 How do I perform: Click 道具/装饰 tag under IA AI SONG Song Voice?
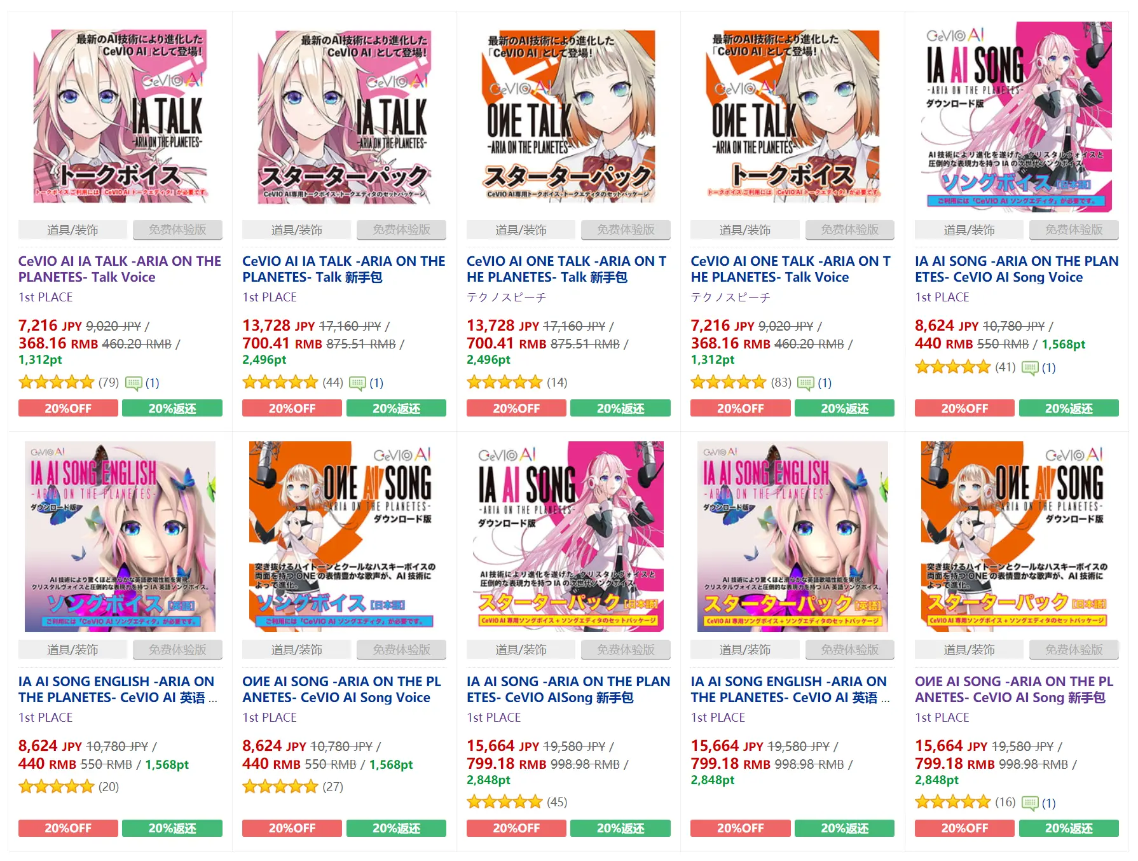coord(969,230)
